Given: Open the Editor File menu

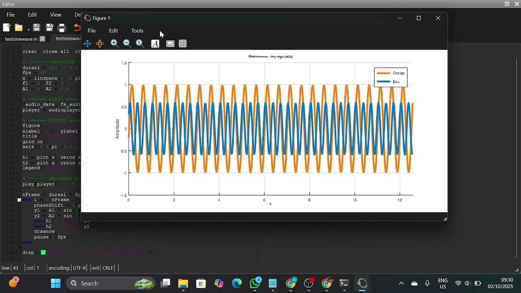Looking at the screenshot, I should tap(11, 15).
